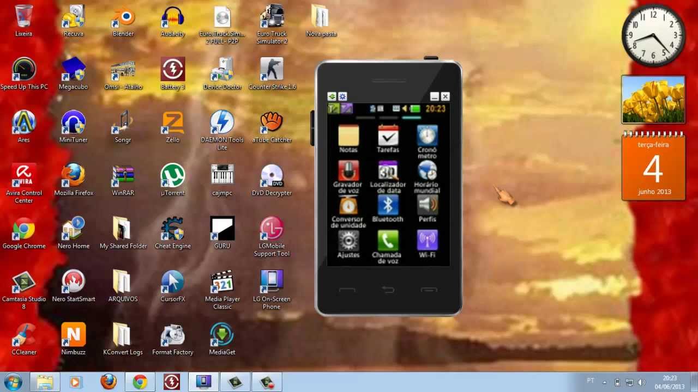Select Camtasia Studio 8 shortcut
The width and height of the screenshot is (698, 392).
24,289
